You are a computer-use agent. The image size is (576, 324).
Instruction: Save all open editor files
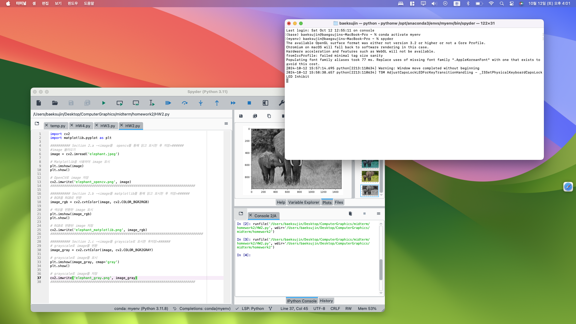[87, 103]
